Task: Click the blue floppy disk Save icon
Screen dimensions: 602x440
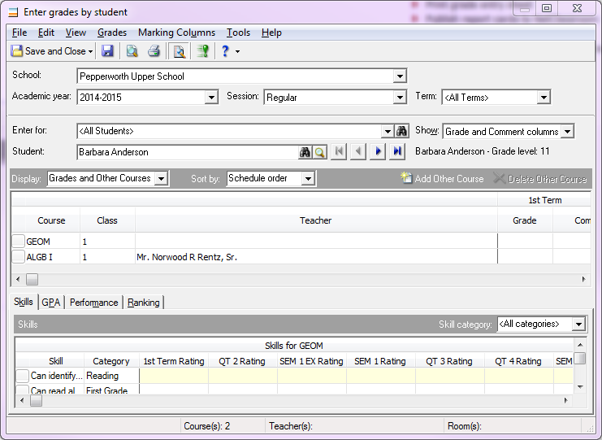Action: pyautogui.click(x=107, y=51)
